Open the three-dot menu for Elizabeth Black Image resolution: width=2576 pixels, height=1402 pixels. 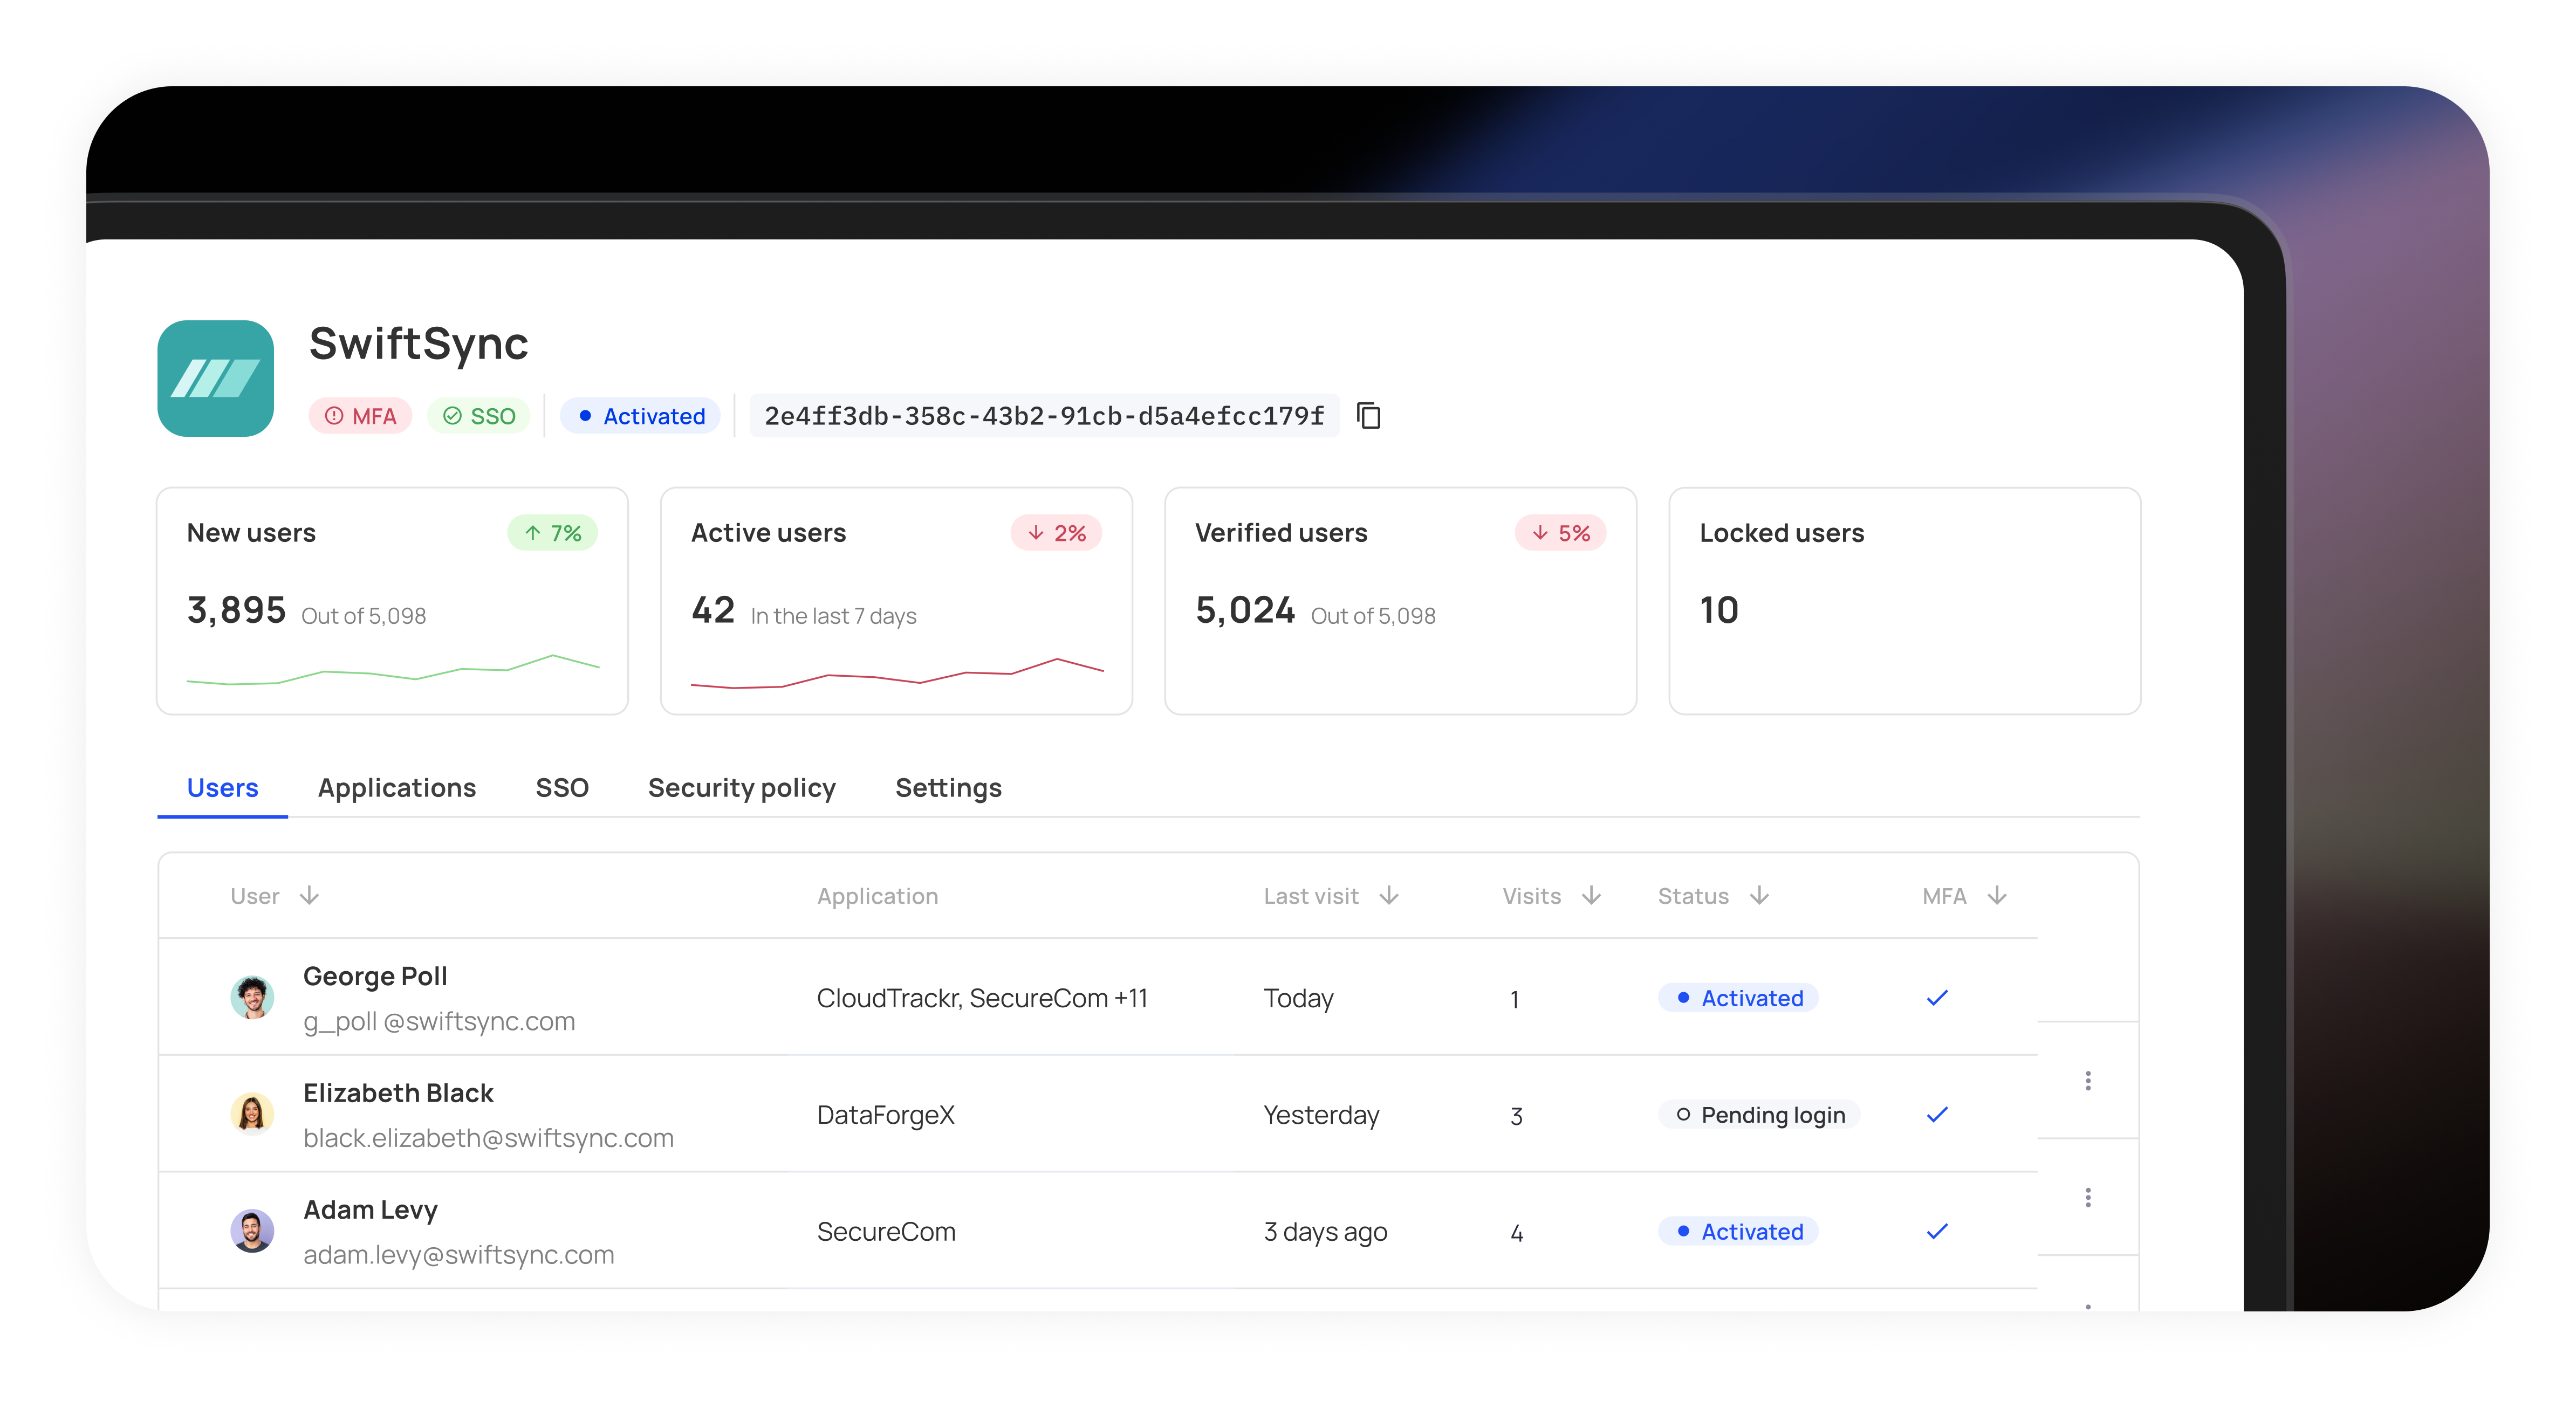[2088, 1080]
